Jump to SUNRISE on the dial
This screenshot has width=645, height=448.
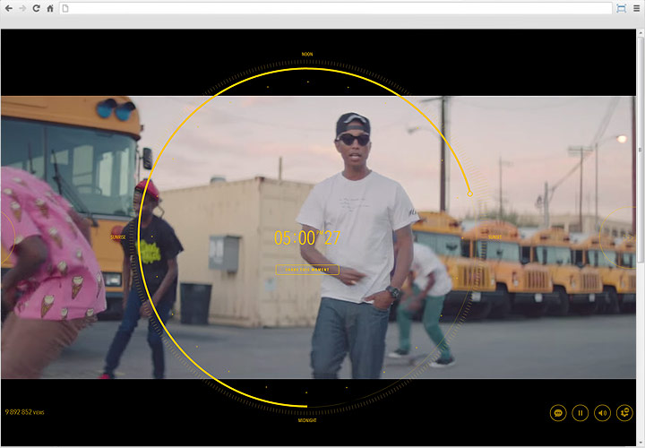[x=118, y=237]
